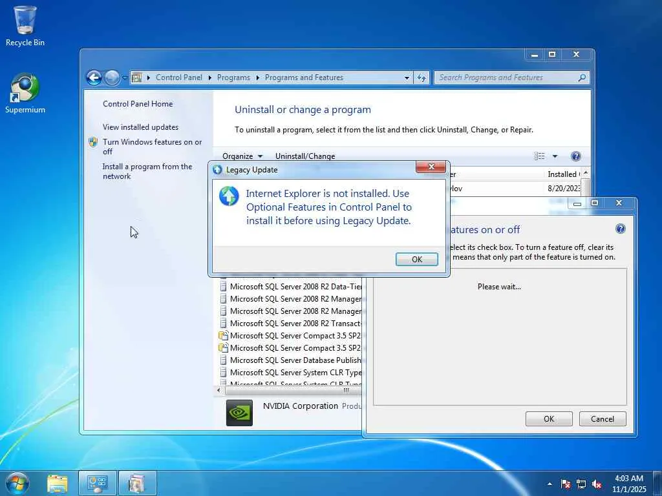Open recent pages dropdown next to Forward arrow
The image size is (662, 496).
click(125, 77)
